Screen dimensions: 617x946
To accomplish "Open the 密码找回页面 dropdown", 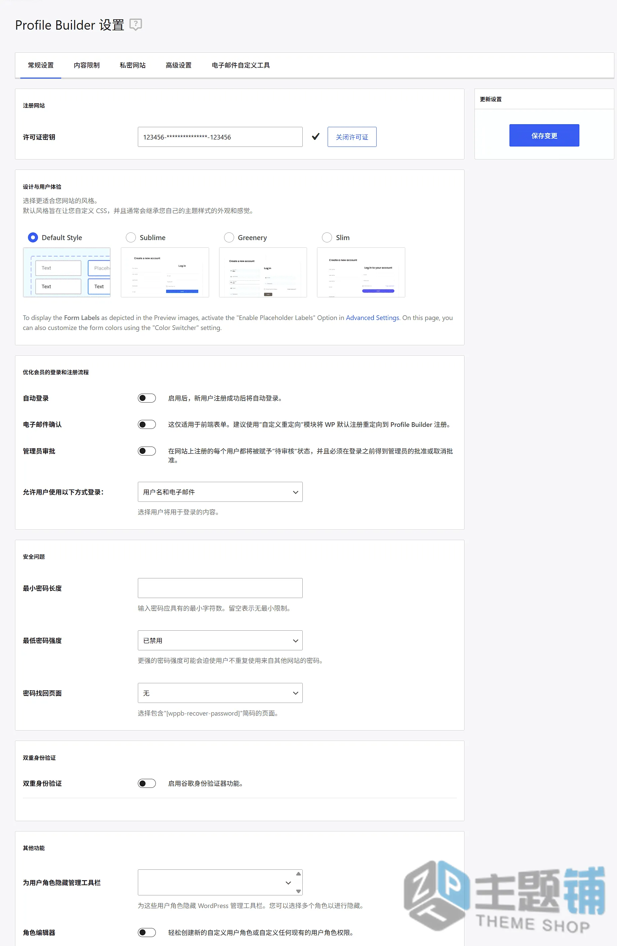I will pos(220,693).
